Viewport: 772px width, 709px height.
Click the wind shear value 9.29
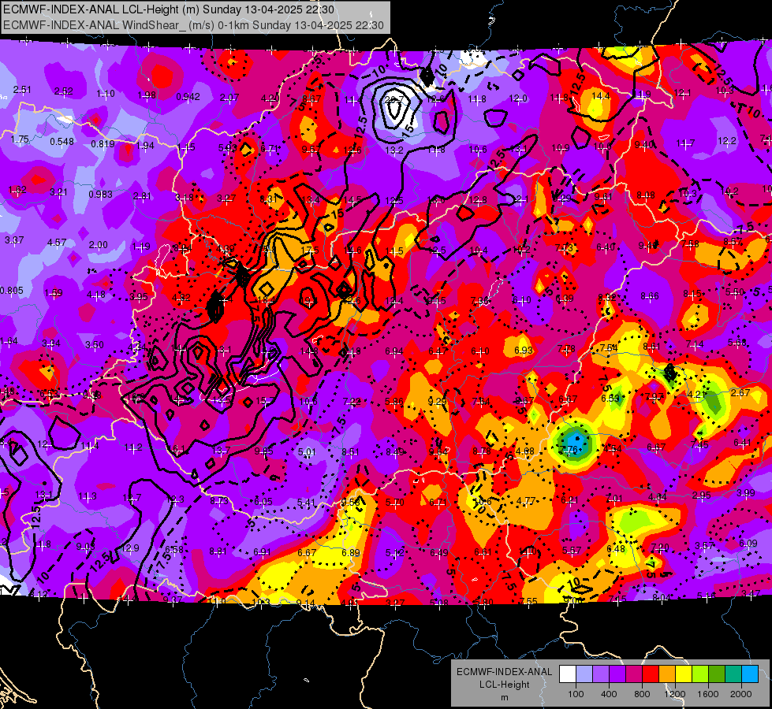(x=437, y=402)
